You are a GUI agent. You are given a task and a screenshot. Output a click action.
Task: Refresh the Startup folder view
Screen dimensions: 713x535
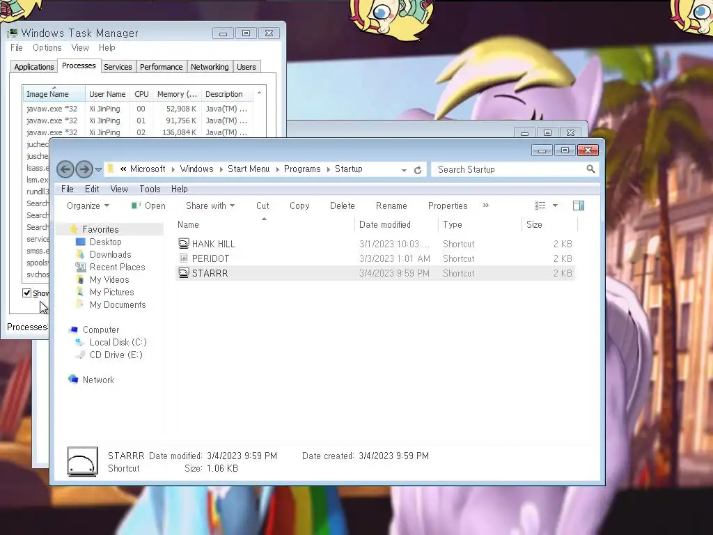click(x=418, y=170)
